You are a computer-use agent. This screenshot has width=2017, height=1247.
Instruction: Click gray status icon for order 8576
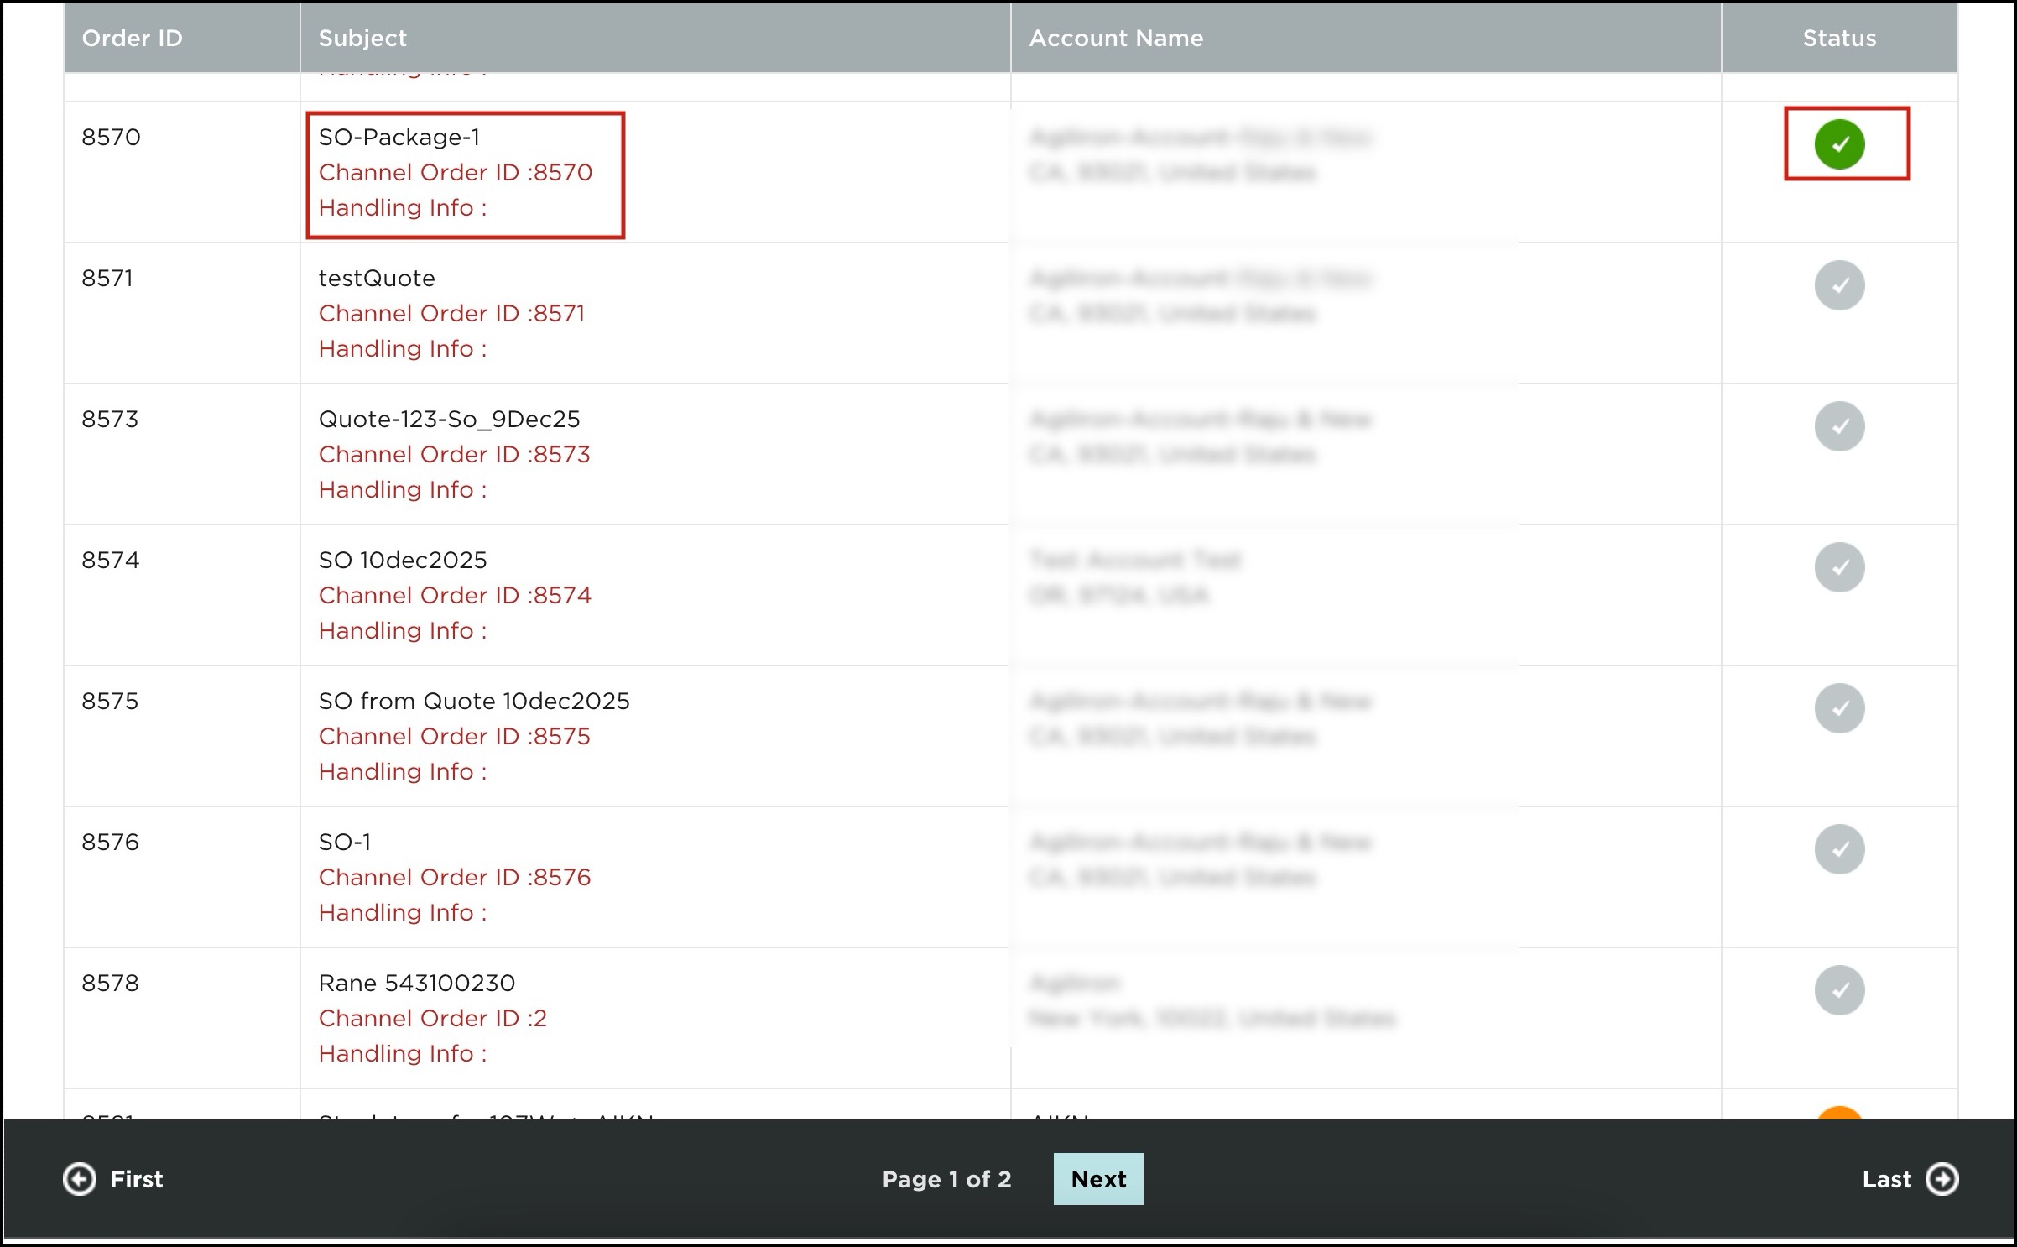(x=1839, y=849)
